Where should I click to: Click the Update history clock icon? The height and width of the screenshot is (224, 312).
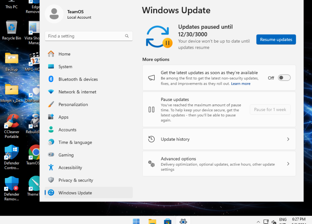(x=151, y=139)
